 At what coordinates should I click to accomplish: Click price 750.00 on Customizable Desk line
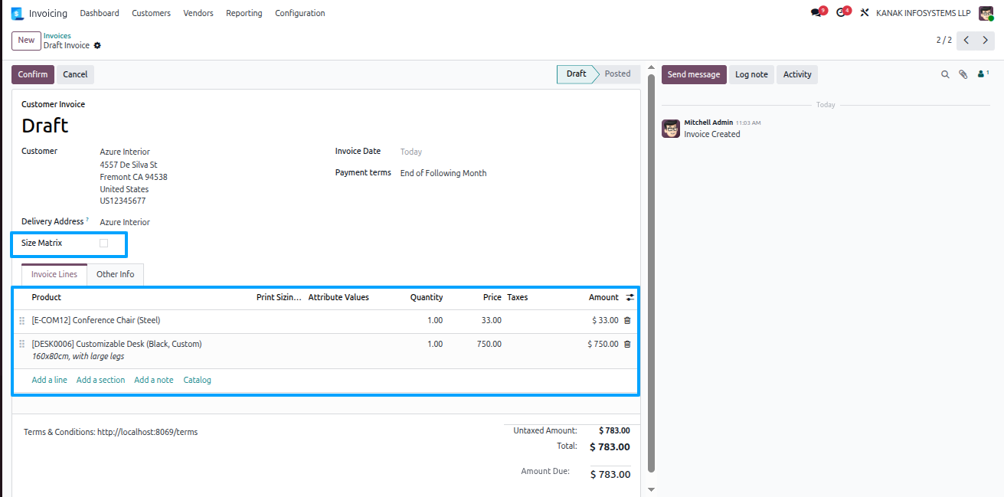click(489, 344)
